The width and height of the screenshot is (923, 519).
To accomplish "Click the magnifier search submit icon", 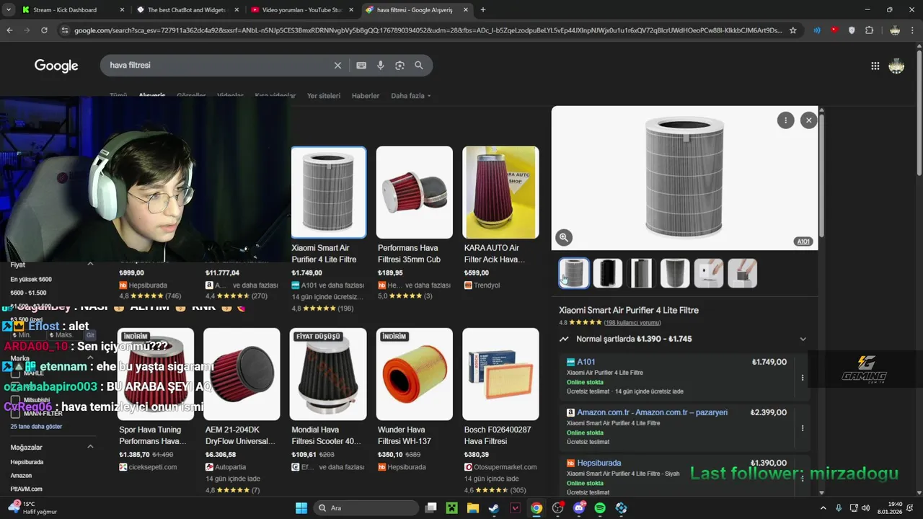I will (419, 66).
